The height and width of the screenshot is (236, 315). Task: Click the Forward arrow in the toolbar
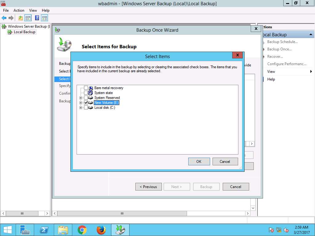tap(11, 18)
